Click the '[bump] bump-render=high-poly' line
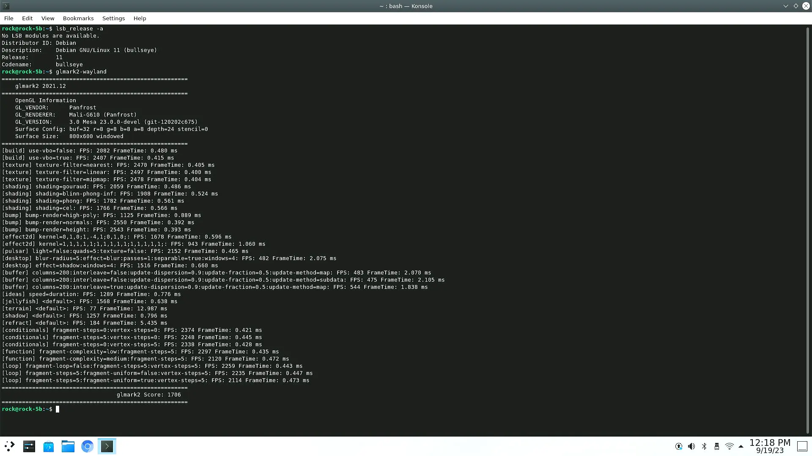Viewport: 812px width, 456px height. coord(101,215)
